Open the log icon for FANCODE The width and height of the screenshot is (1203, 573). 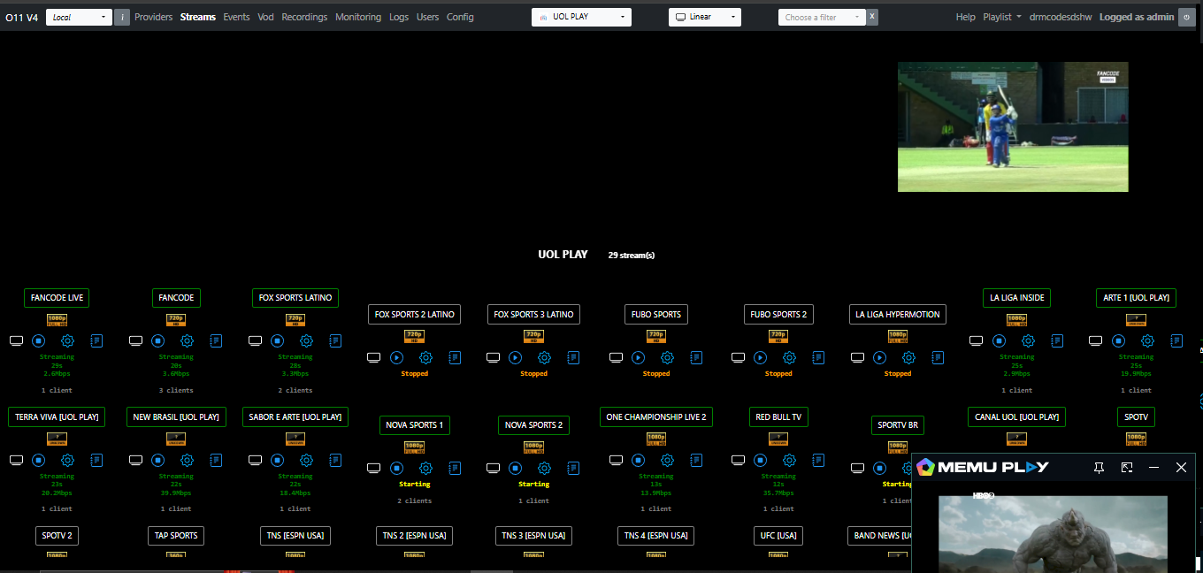(x=217, y=340)
